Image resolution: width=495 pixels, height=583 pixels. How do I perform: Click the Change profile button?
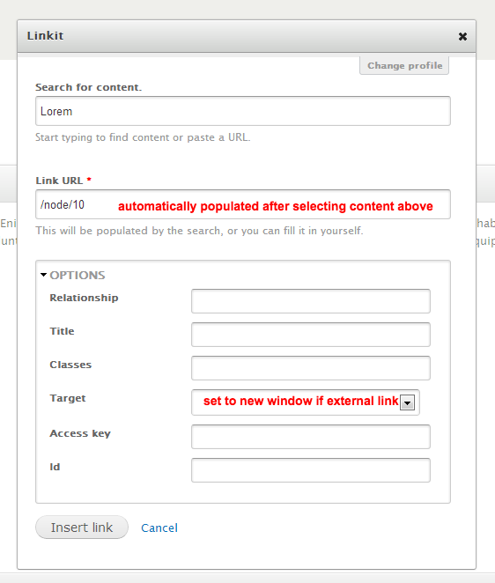[404, 65]
